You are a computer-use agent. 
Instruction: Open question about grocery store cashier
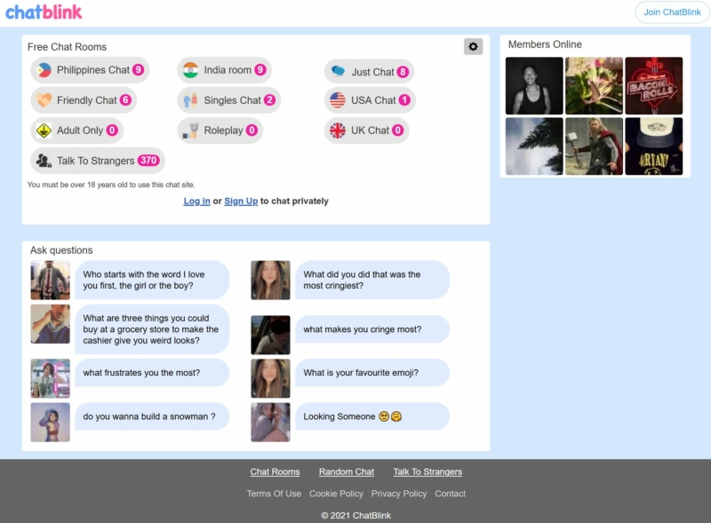[152, 329]
